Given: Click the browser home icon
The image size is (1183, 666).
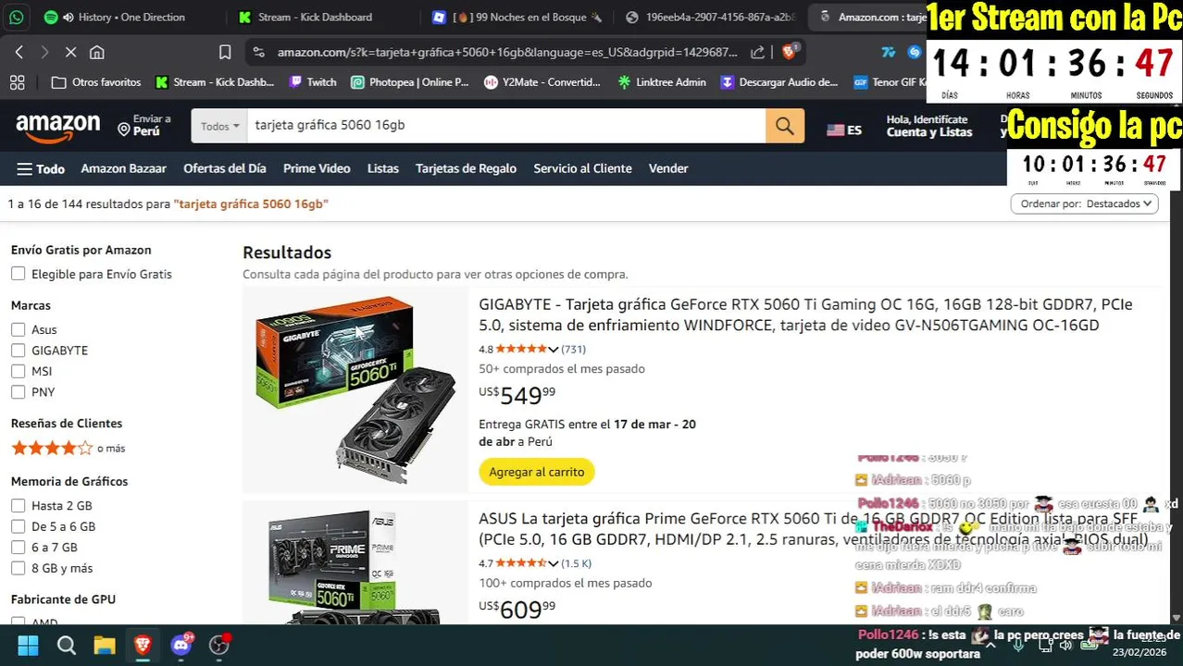Looking at the screenshot, I should (x=97, y=53).
